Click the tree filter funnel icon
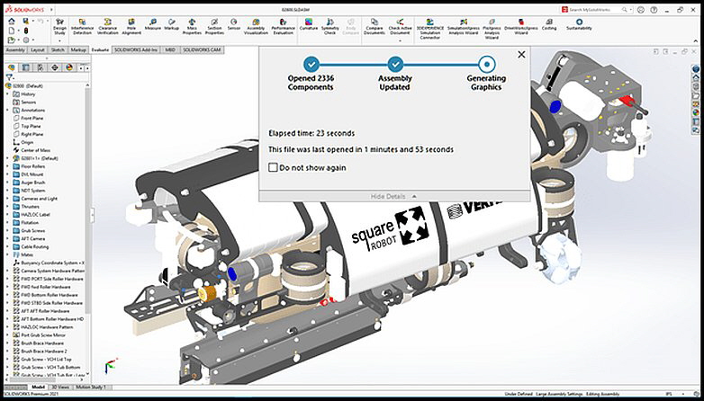This screenshot has height=401, width=704. coord(8,77)
